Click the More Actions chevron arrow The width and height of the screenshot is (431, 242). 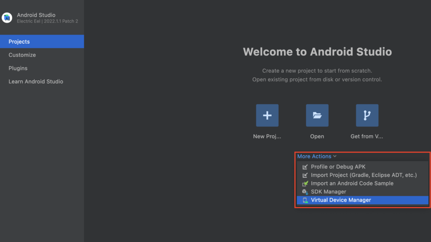tap(335, 156)
